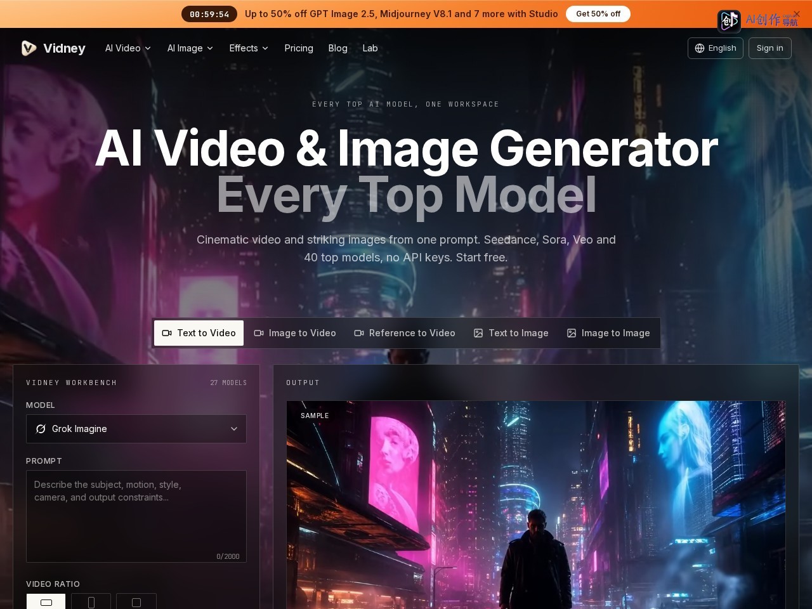Image resolution: width=812 pixels, height=609 pixels.
Task: Dismiss the promo banner with the X
Action: pos(797,14)
